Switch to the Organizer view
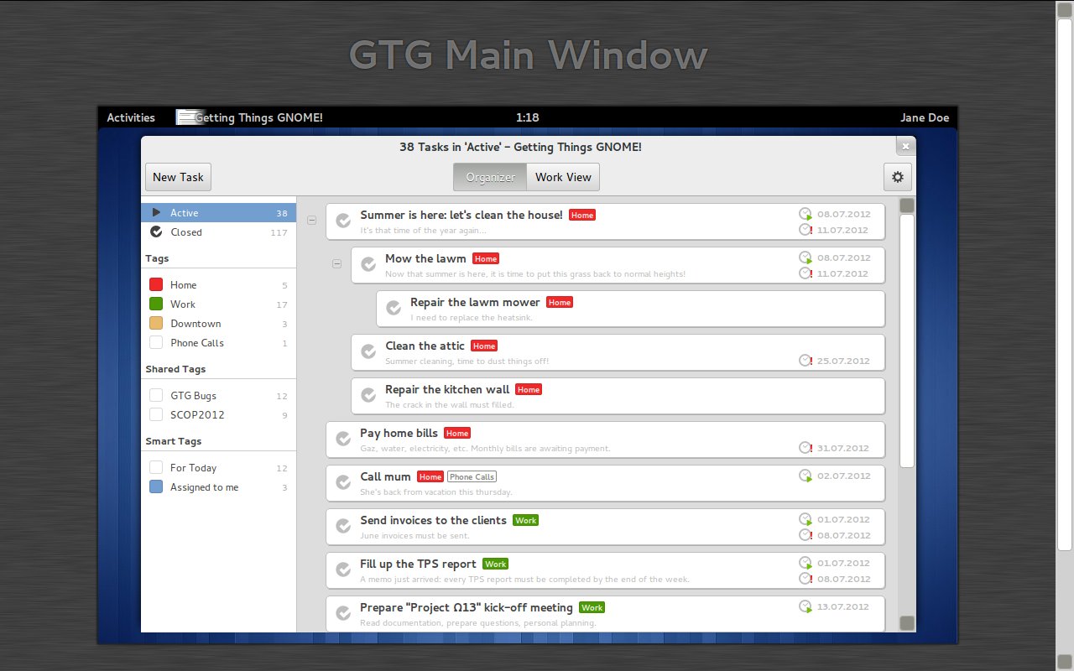1074x671 pixels. [x=490, y=177]
